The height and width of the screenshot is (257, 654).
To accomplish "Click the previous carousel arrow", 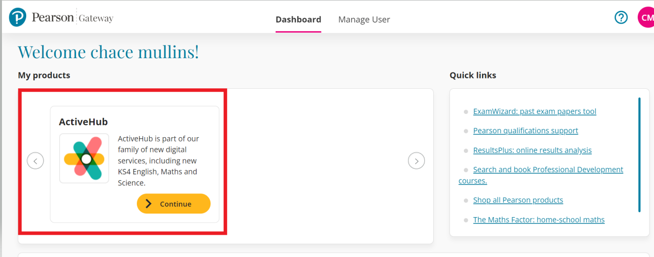I will pyautogui.click(x=35, y=161).
